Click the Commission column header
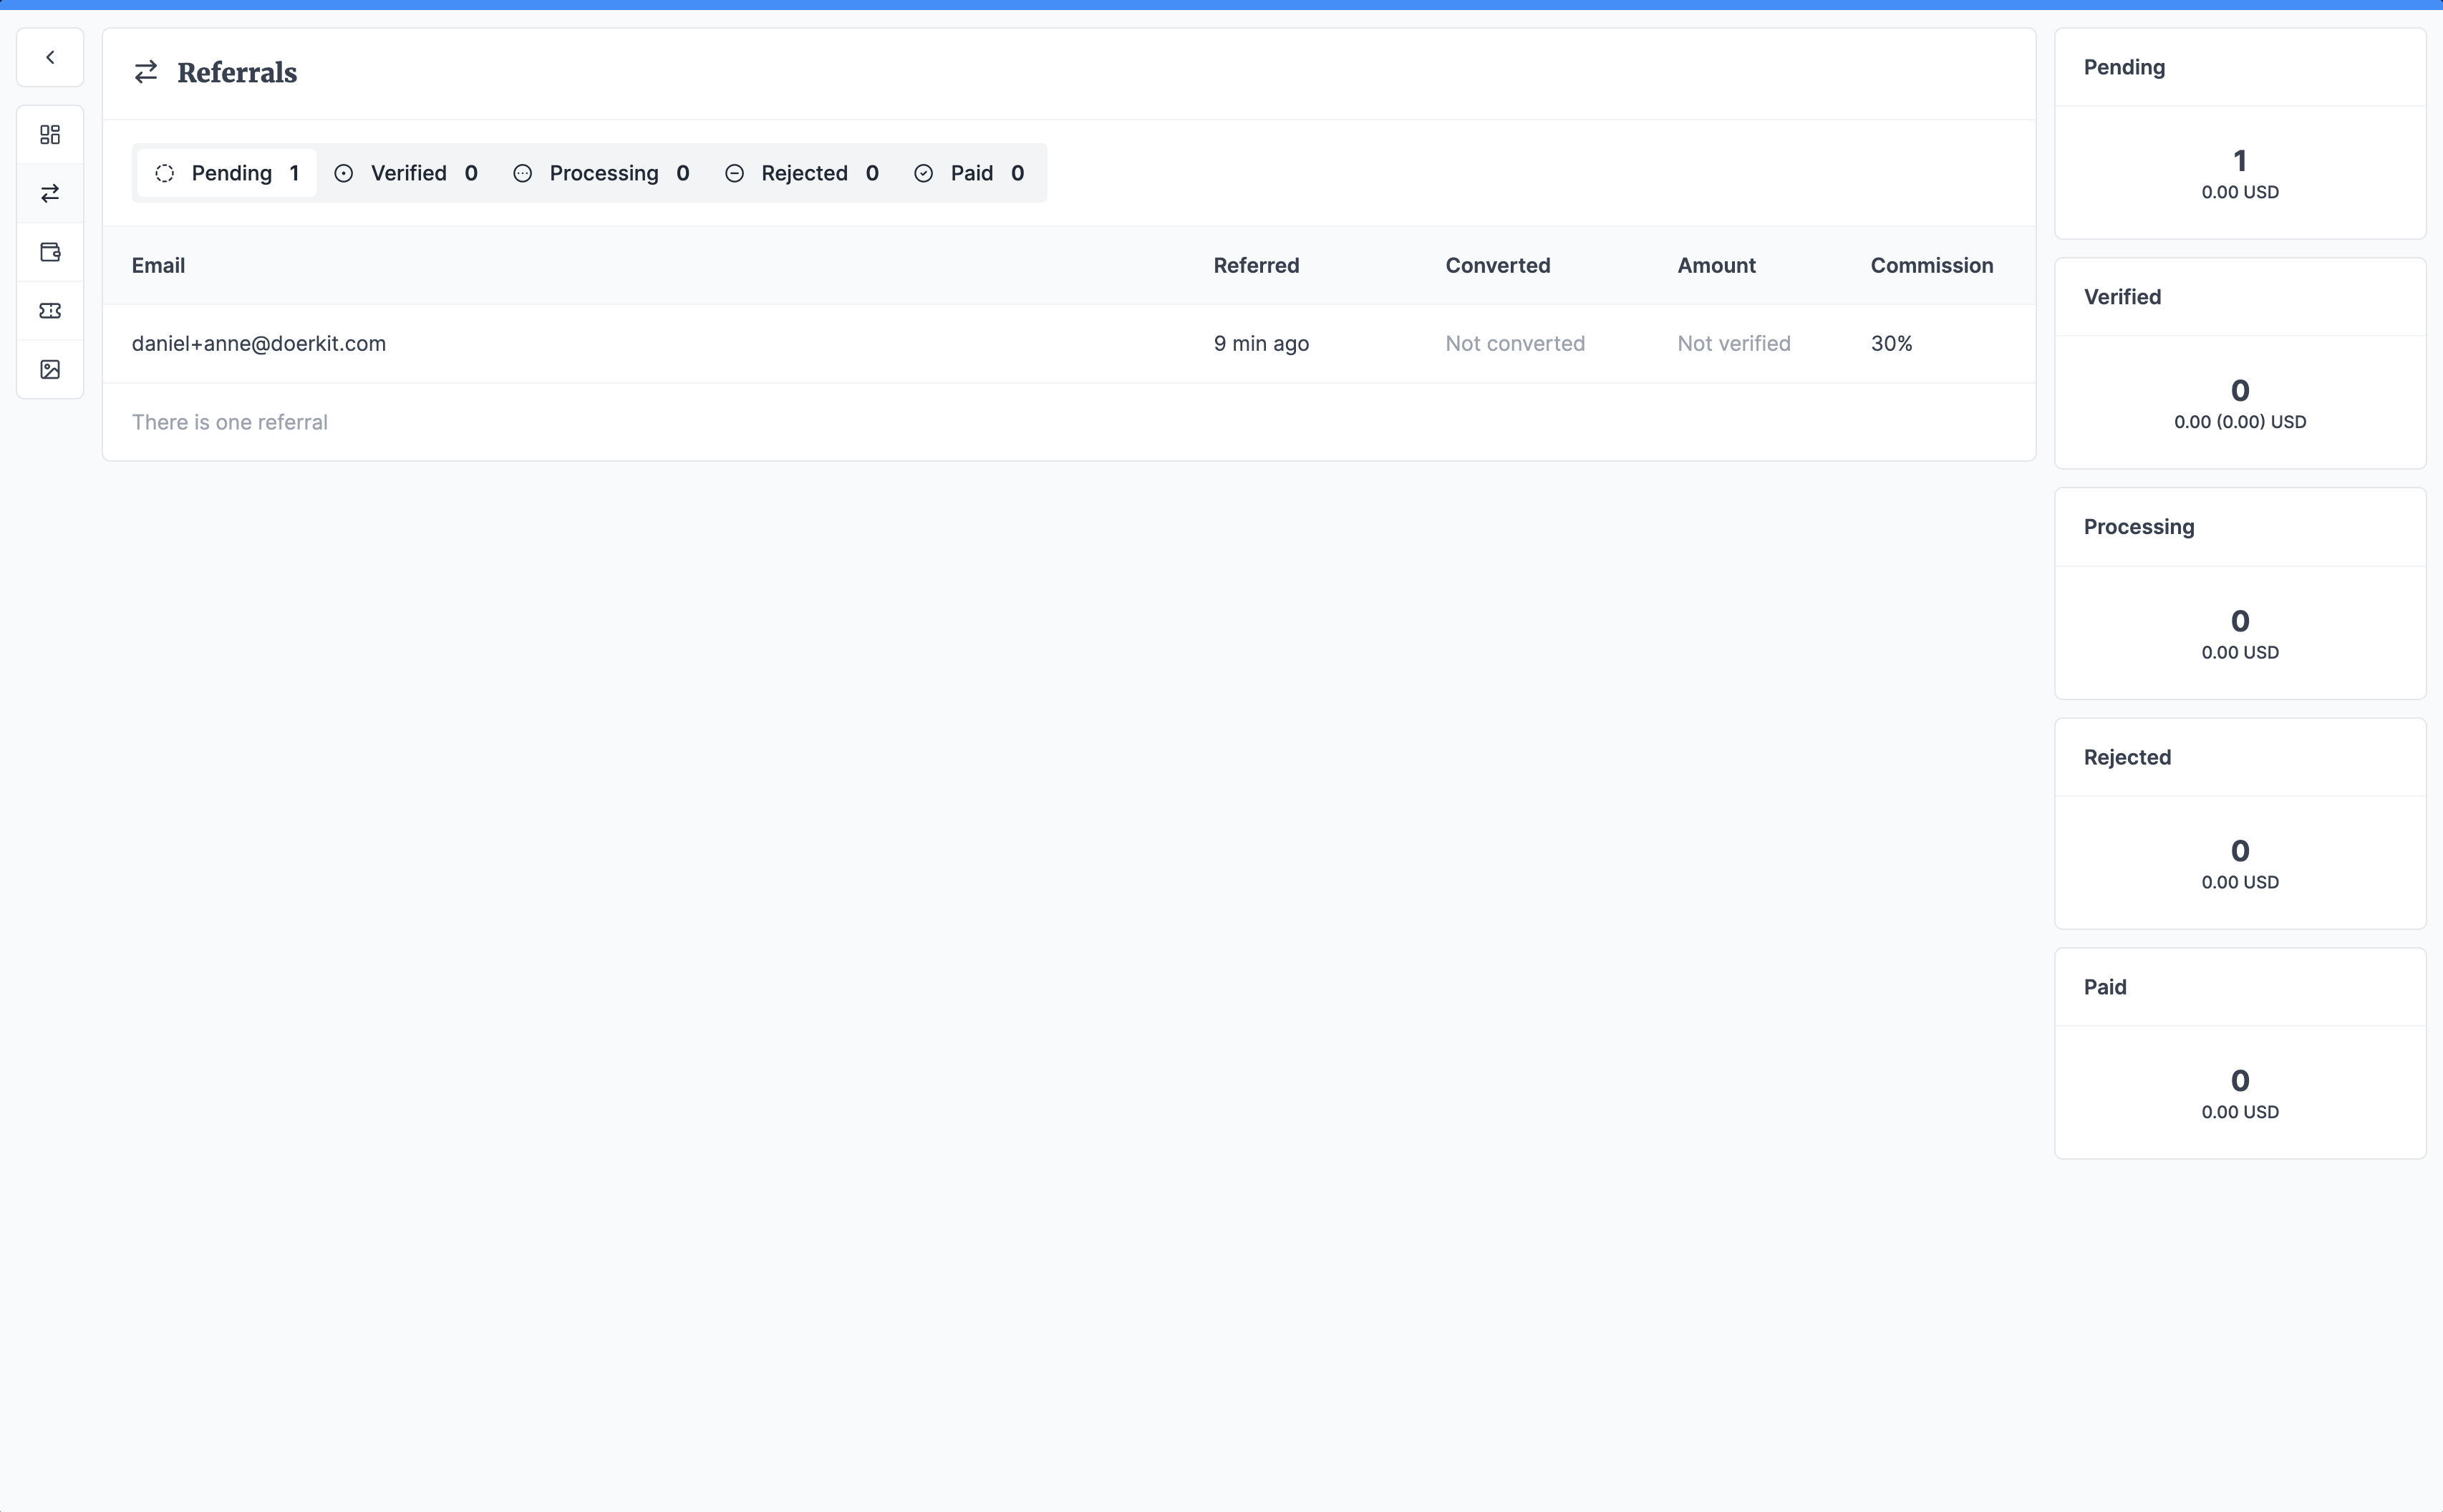This screenshot has height=1512, width=2443. click(x=1931, y=265)
